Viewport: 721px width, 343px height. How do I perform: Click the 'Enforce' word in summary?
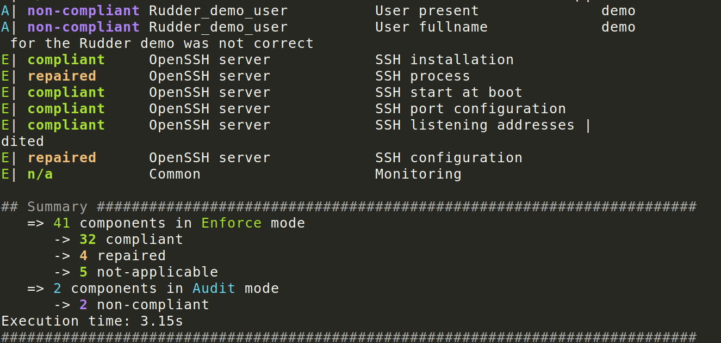pyautogui.click(x=232, y=223)
